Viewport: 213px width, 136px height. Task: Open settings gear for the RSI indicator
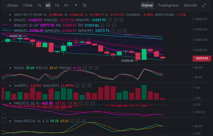[x=91, y=68]
